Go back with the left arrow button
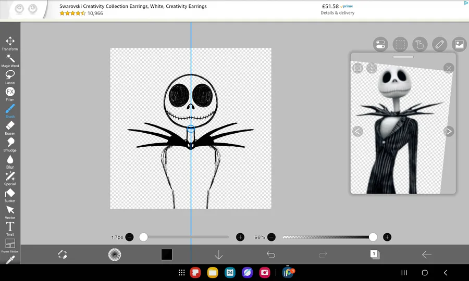 (x=427, y=254)
